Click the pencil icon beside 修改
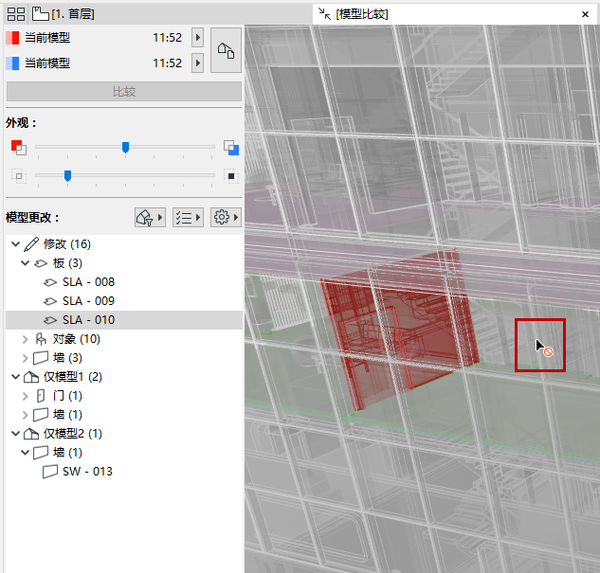 tap(31, 243)
